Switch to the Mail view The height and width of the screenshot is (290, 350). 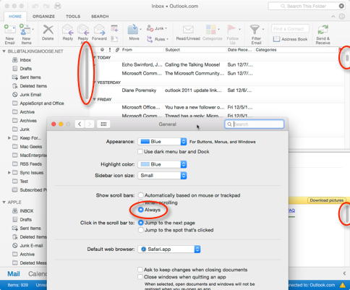(x=14, y=274)
